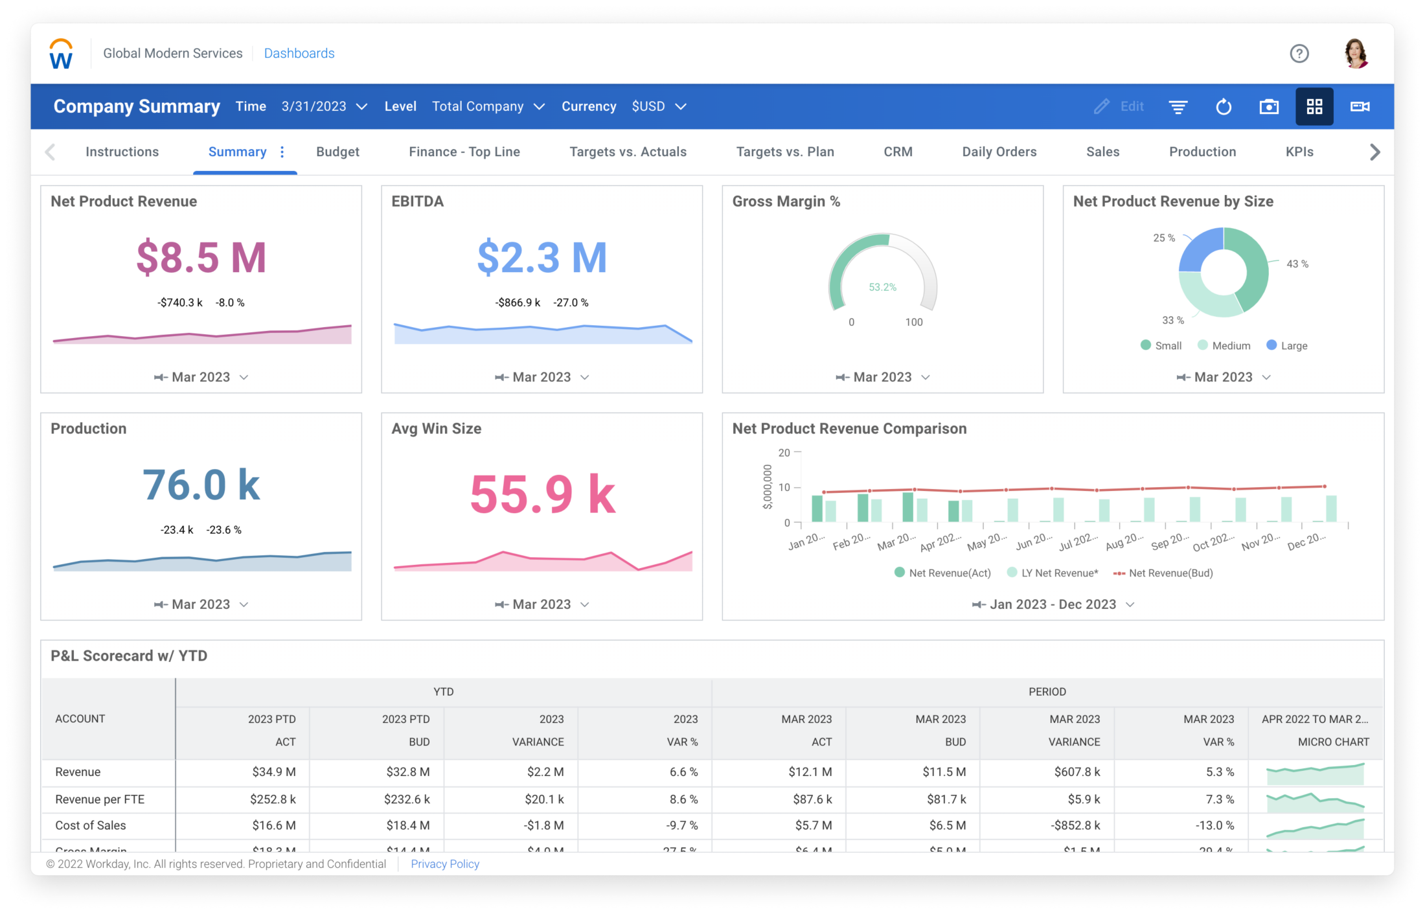Open the Summary tab kebab menu
This screenshot has height=914, width=1425.
tap(282, 152)
